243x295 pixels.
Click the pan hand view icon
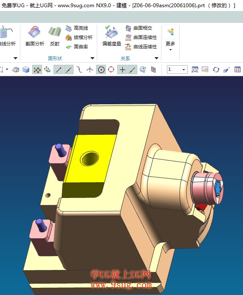(205, 70)
